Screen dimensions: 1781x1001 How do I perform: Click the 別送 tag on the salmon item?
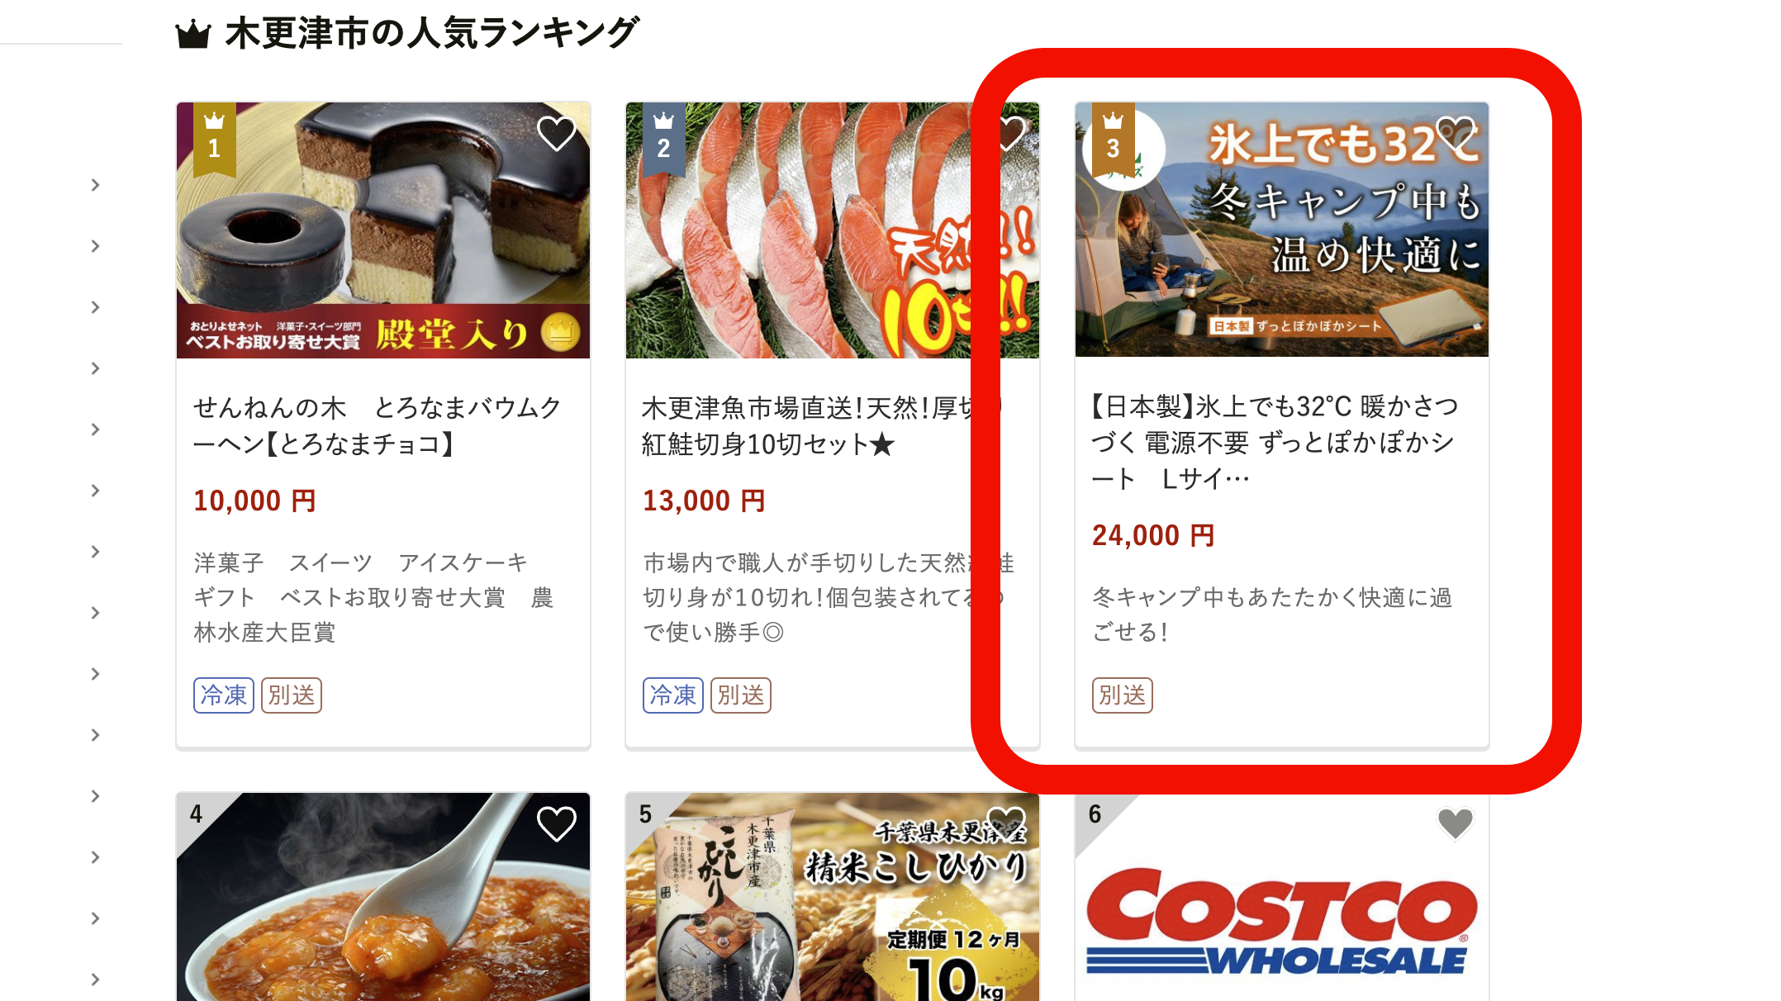pos(741,695)
